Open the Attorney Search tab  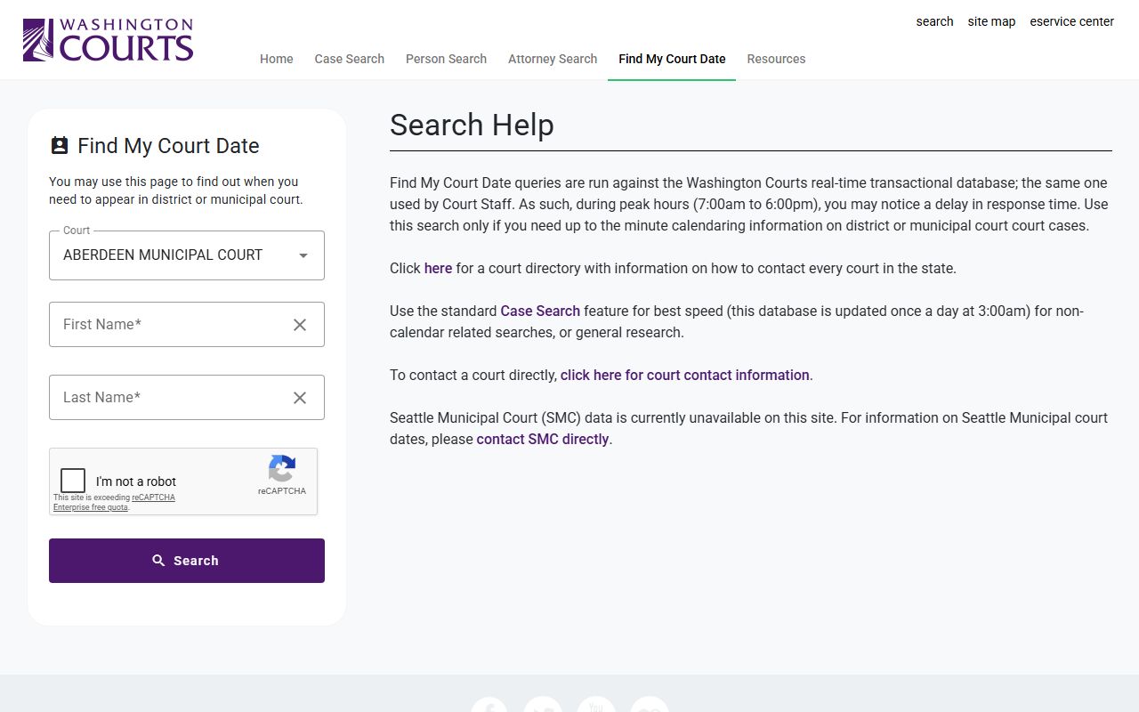tap(553, 59)
